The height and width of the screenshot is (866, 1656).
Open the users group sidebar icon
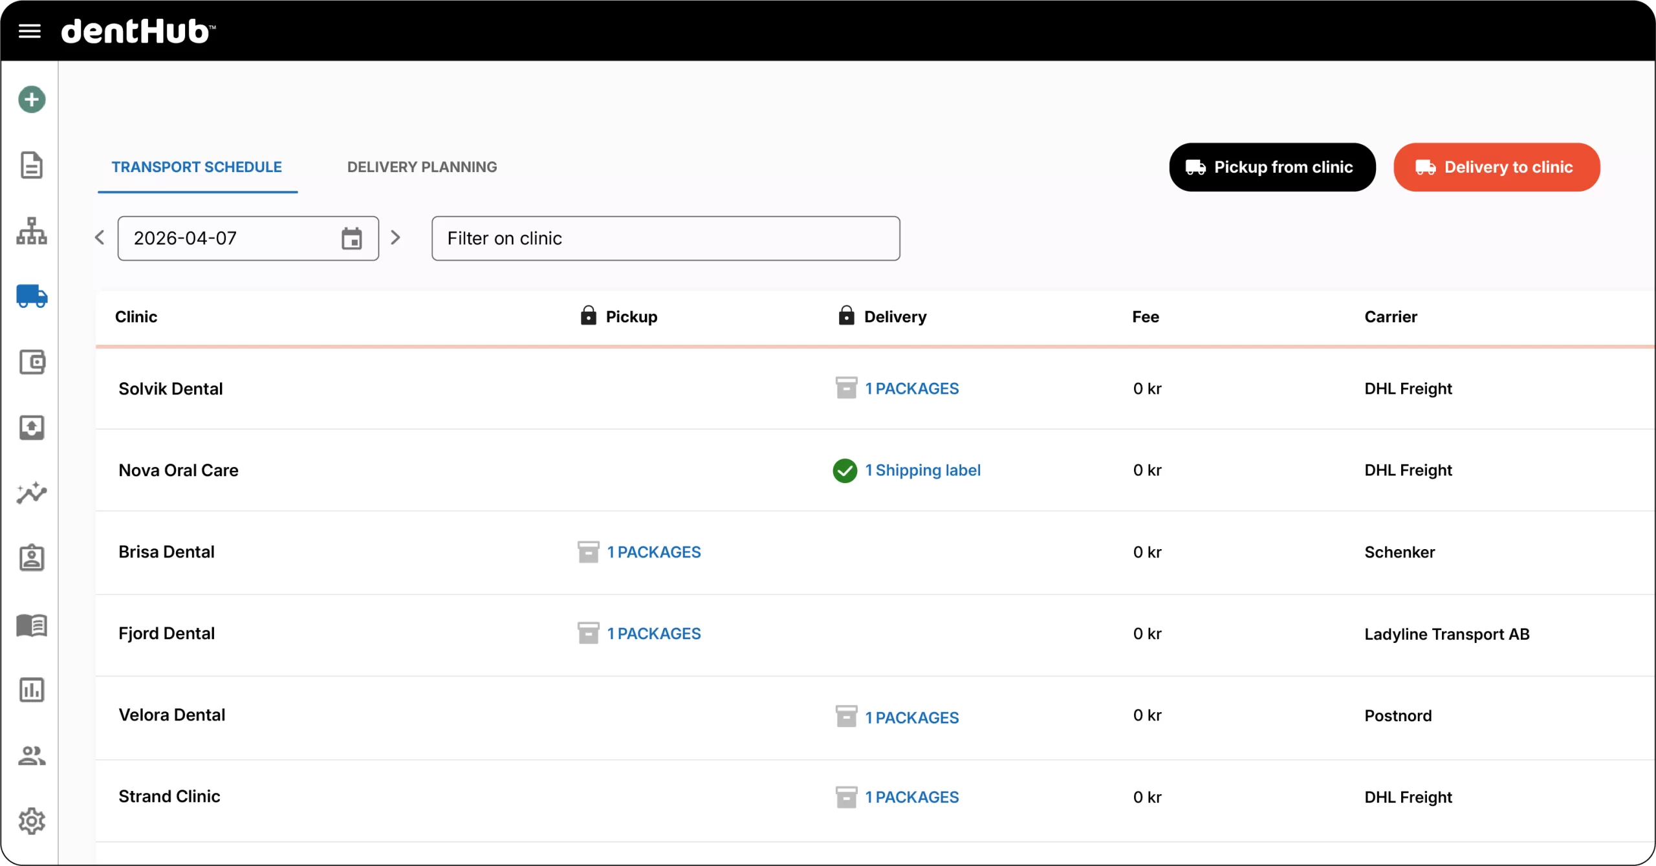[32, 755]
